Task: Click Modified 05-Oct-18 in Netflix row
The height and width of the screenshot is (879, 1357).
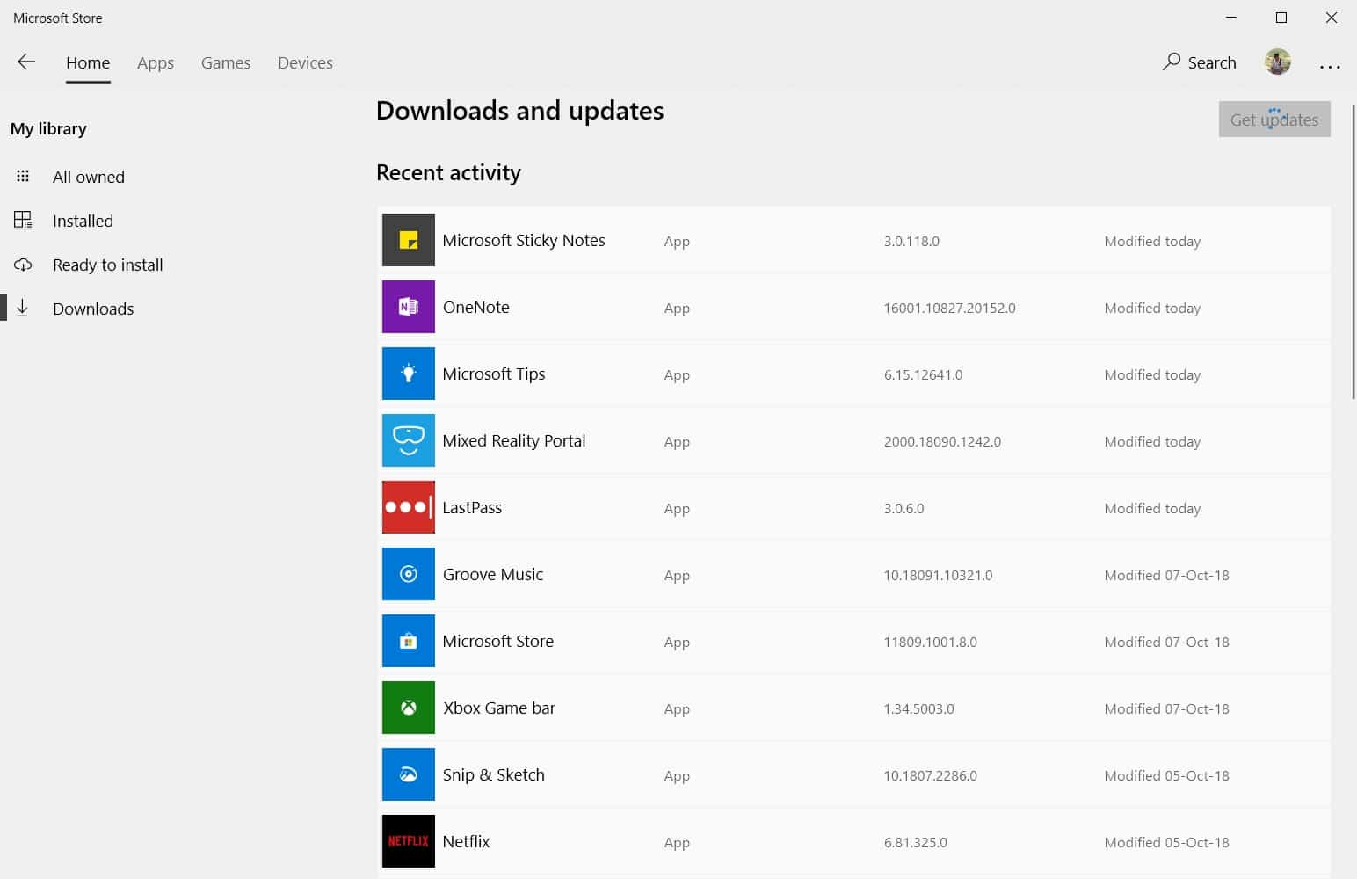Action: point(1166,842)
